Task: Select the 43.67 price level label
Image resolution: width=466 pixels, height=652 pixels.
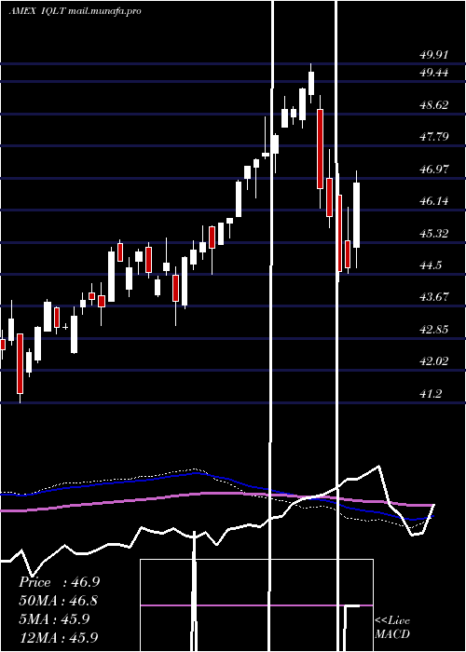Action: point(434,297)
